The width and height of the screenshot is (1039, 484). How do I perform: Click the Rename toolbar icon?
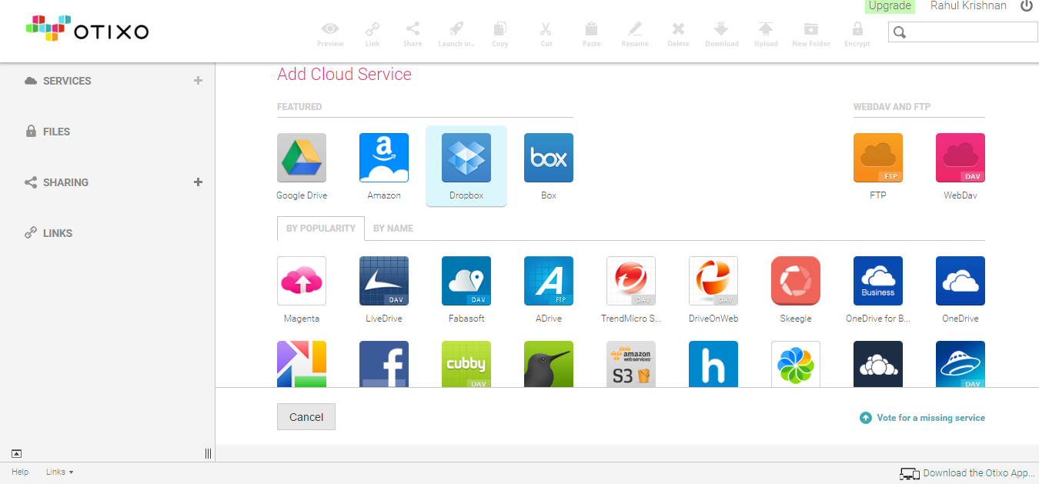(x=635, y=34)
